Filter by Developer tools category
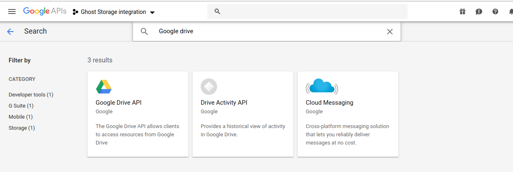Viewport: 513px width, 172px height. pos(31,95)
